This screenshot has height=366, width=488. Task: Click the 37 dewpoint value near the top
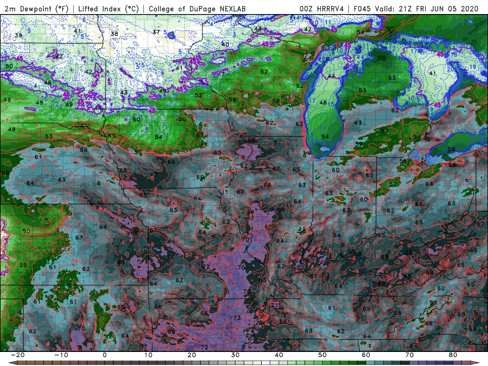[156, 32]
